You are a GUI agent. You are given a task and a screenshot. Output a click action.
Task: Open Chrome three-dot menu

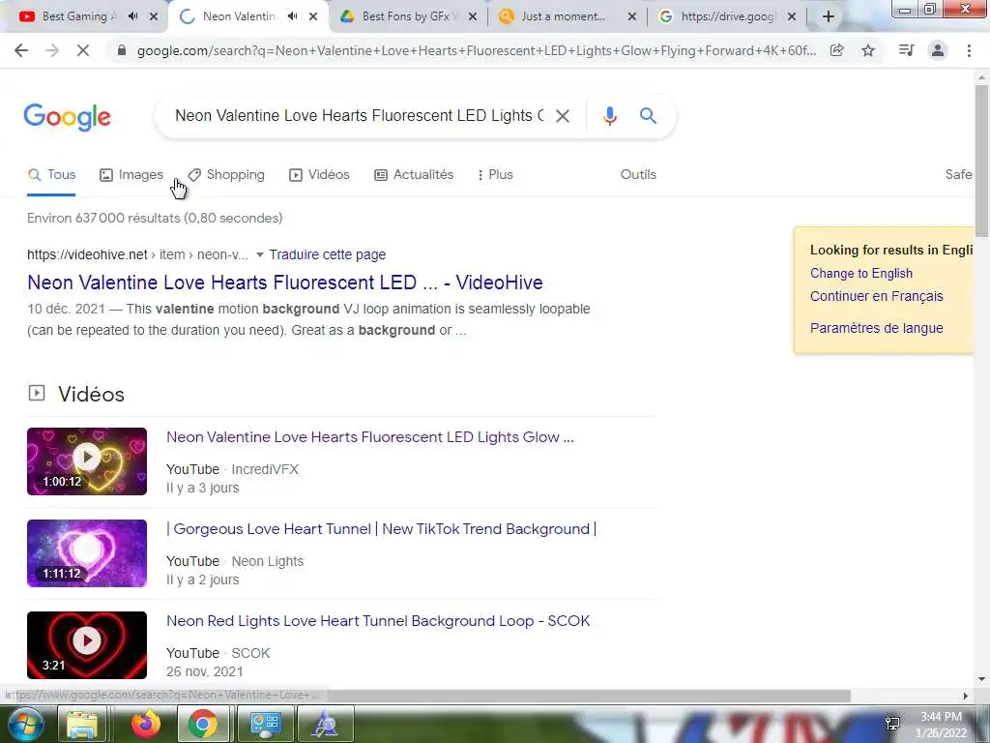coord(969,50)
